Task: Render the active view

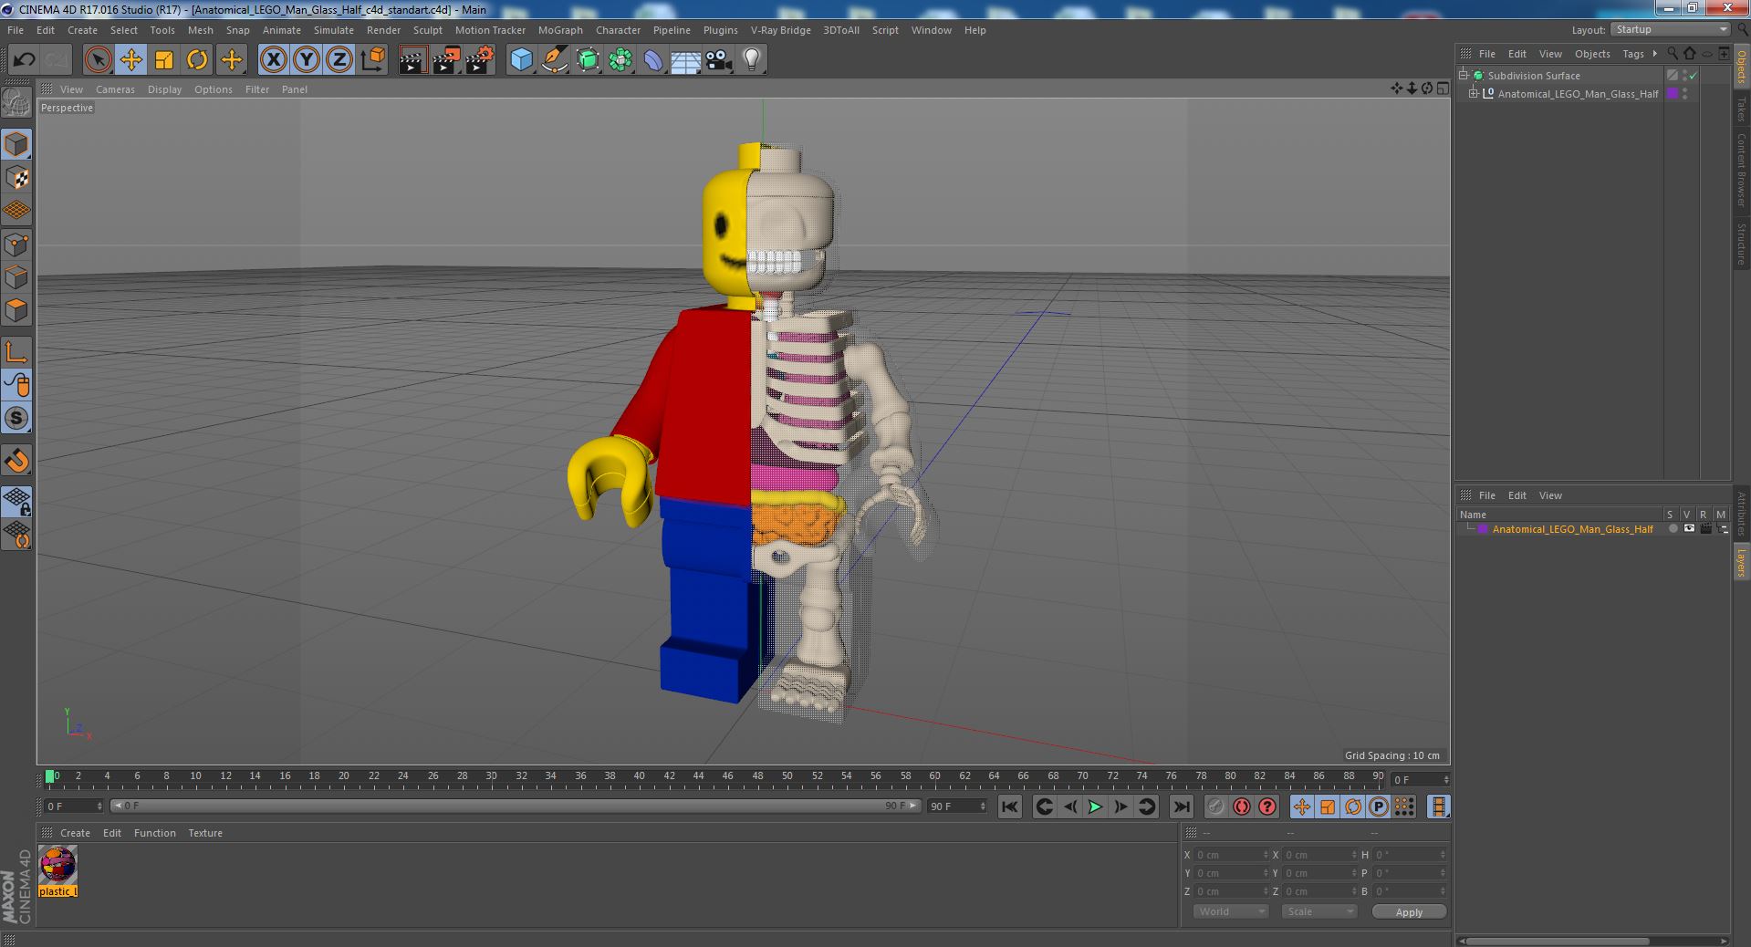Action: (412, 60)
